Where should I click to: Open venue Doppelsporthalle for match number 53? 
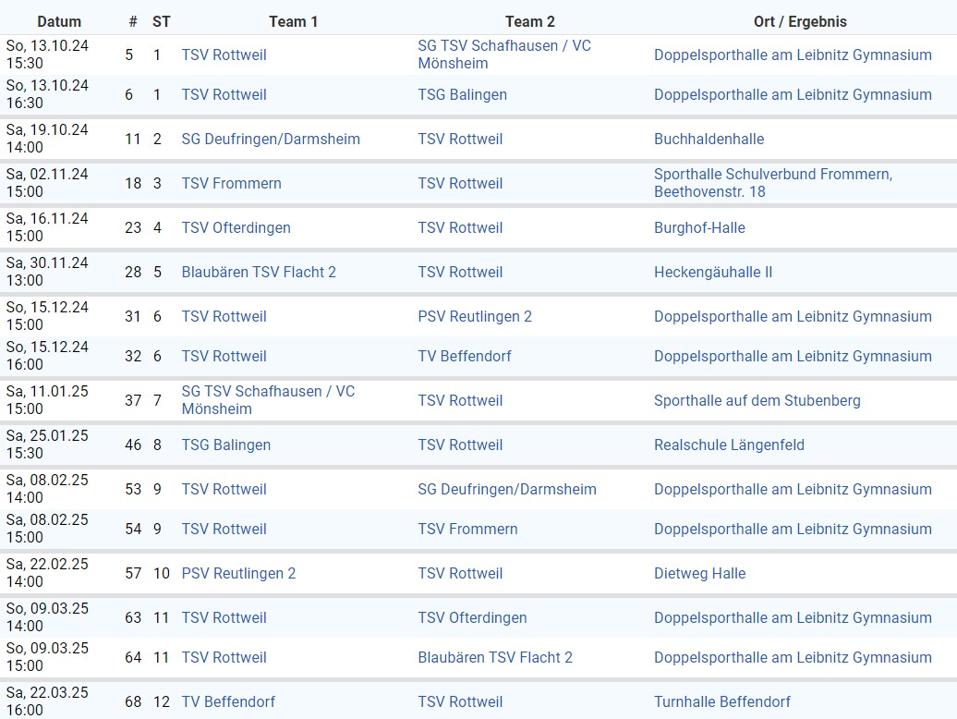793,490
